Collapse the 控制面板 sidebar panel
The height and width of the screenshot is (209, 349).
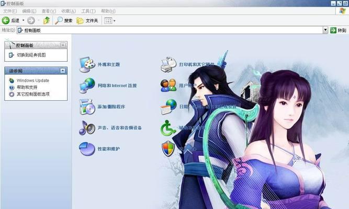[63, 45]
